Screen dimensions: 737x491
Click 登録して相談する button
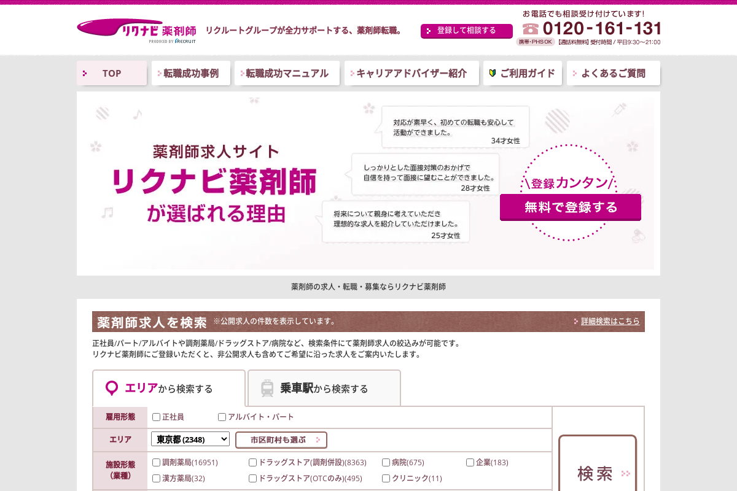[467, 31]
